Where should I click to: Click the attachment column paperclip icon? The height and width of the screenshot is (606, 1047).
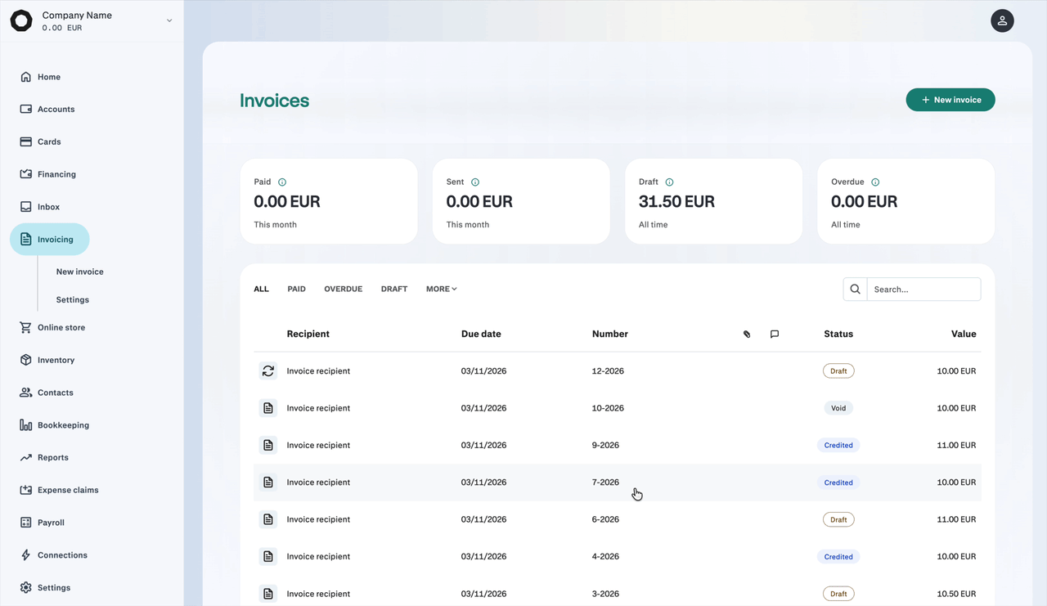point(747,334)
